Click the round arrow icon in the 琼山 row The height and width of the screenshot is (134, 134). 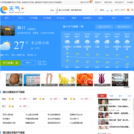(29, 99)
